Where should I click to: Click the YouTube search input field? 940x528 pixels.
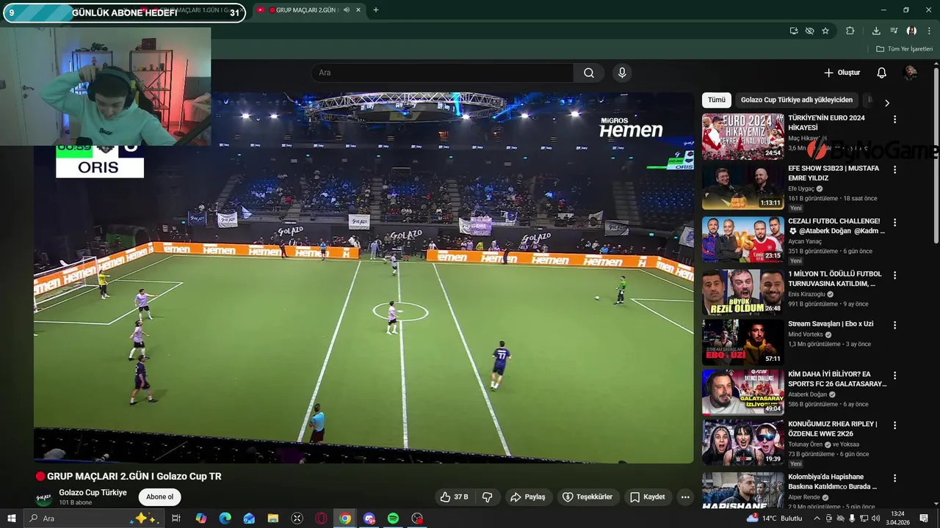click(442, 73)
